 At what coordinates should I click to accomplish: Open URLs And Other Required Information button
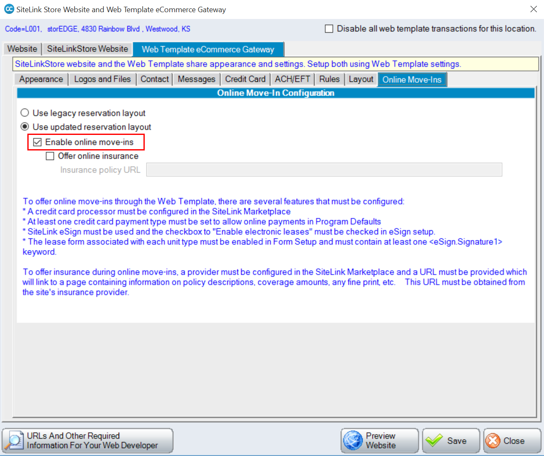click(x=88, y=440)
